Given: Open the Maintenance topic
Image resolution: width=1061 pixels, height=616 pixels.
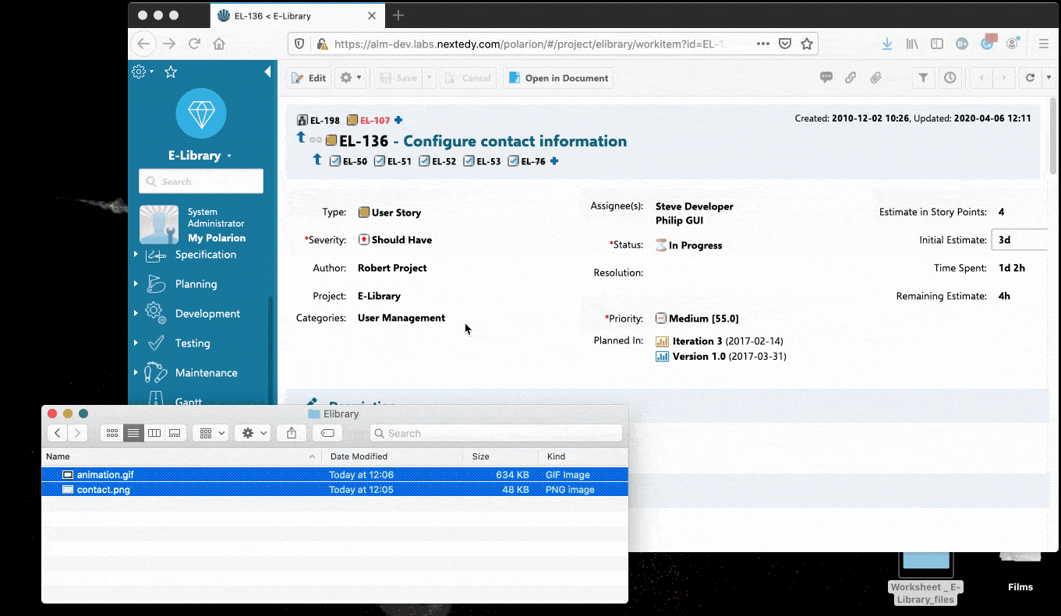Looking at the screenshot, I should (207, 373).
